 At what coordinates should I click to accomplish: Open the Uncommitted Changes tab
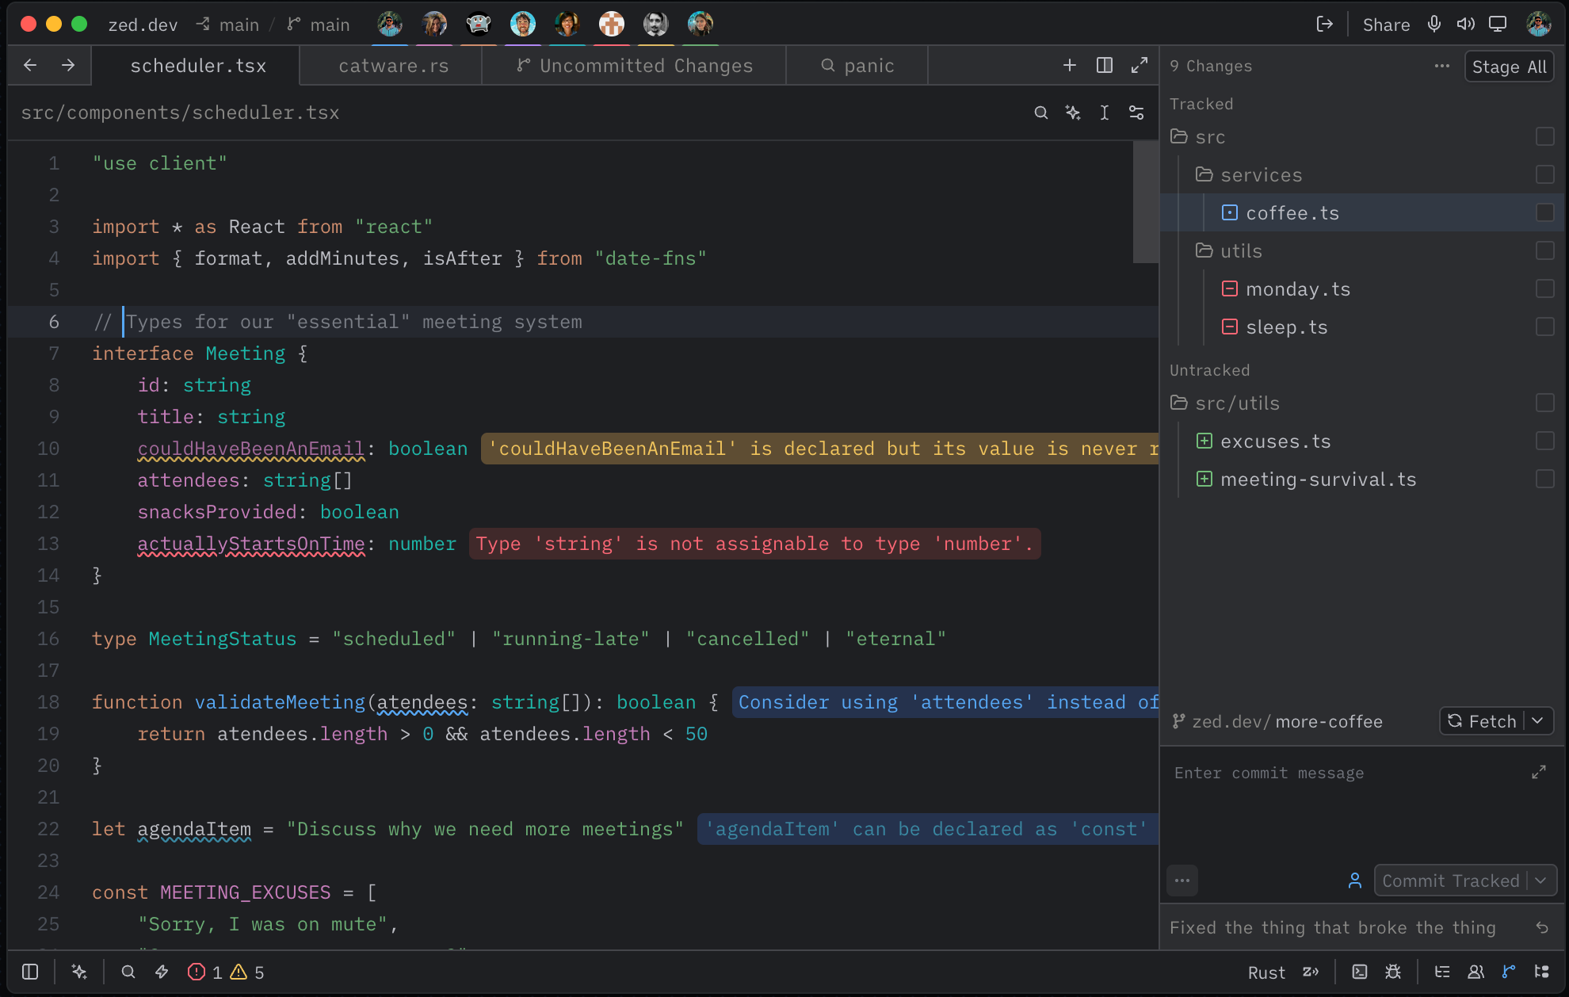[x=634, y=66]
